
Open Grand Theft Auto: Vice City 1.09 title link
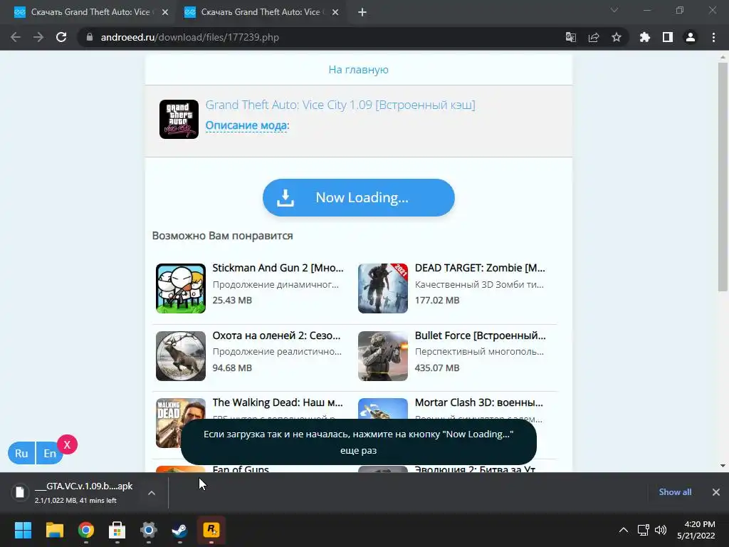point(340,105)
